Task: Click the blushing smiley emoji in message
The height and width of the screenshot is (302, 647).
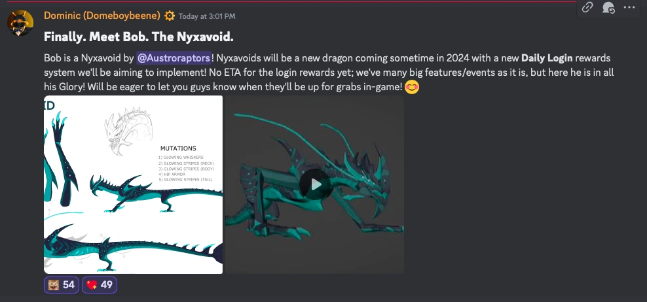Action: click(411, 87)
